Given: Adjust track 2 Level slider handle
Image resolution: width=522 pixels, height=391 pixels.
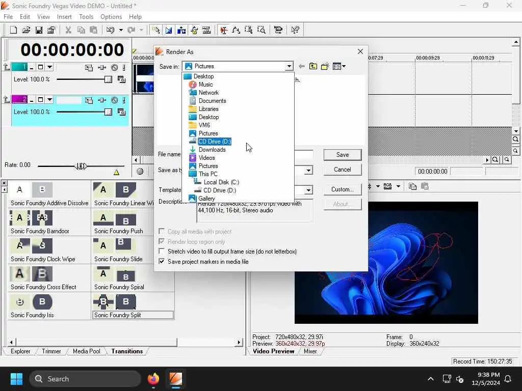Looking at the screenshot, I should click(x=108, y=112).
